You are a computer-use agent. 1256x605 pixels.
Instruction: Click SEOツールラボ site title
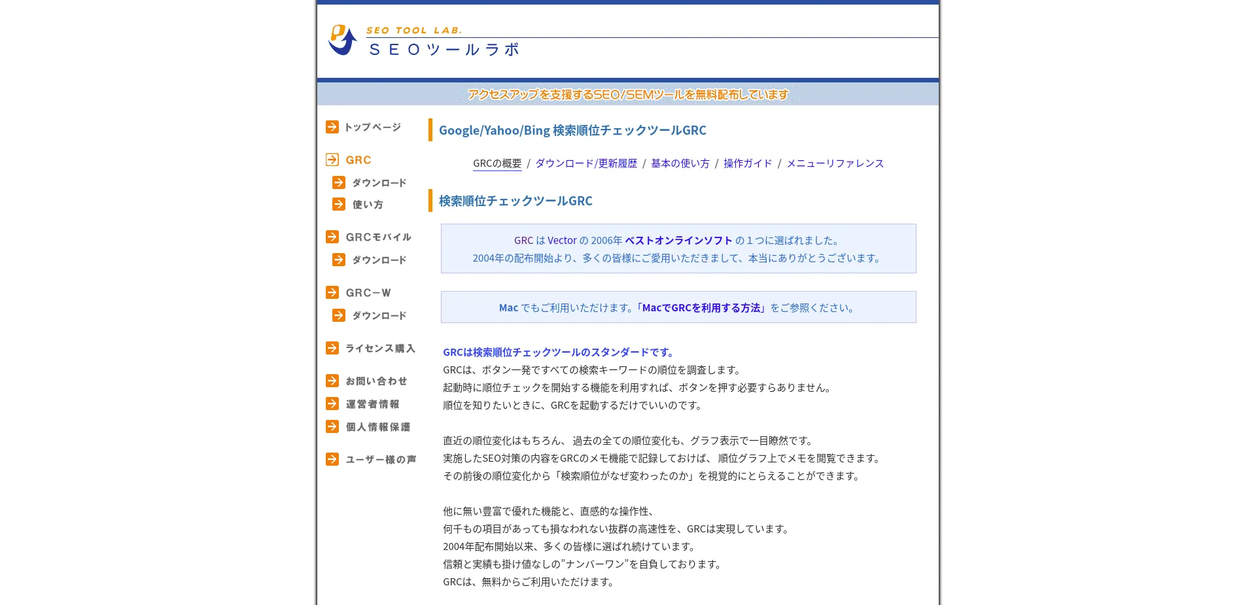pos(445,50)
